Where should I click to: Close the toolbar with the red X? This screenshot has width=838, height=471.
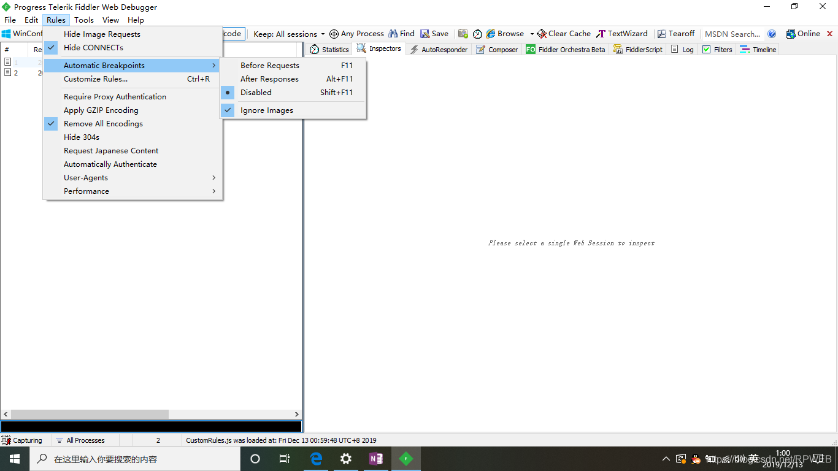pyautogui.click(x=830, y=34)
